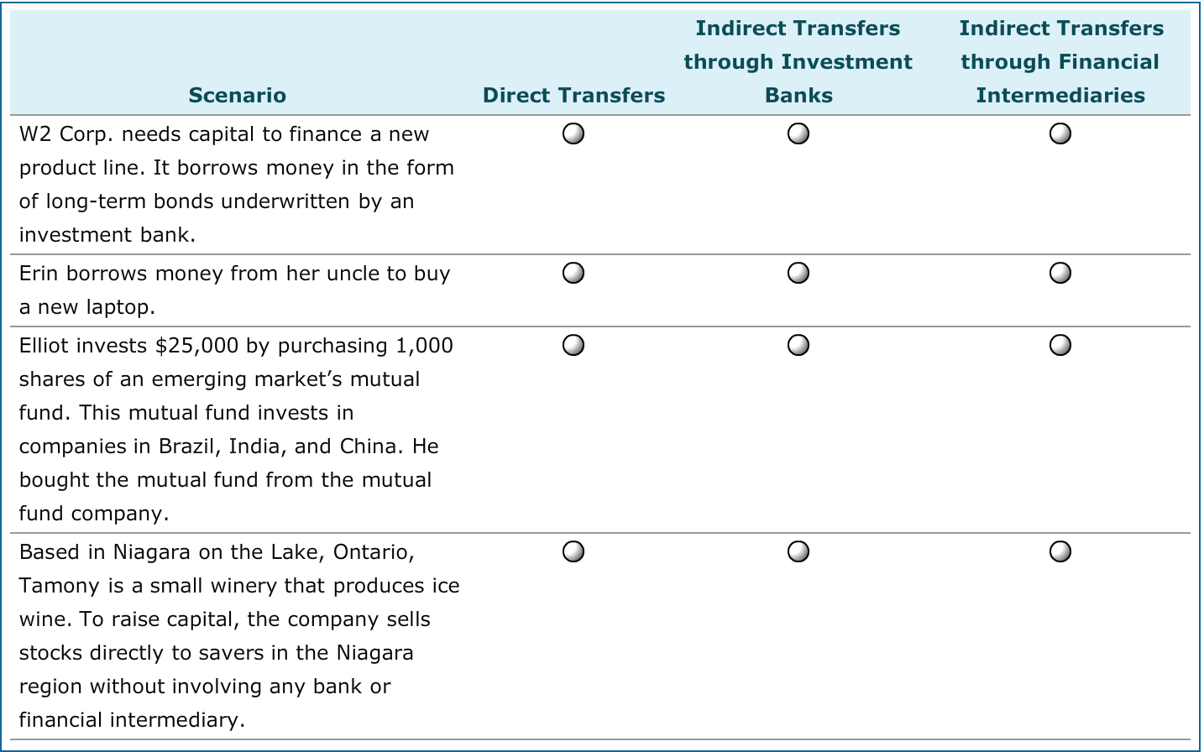Click the Indirect Transfers through Financial Intermediaries header
Image resolution: width=1204 pixels, height=752 pixels.
pos(1060,61)
